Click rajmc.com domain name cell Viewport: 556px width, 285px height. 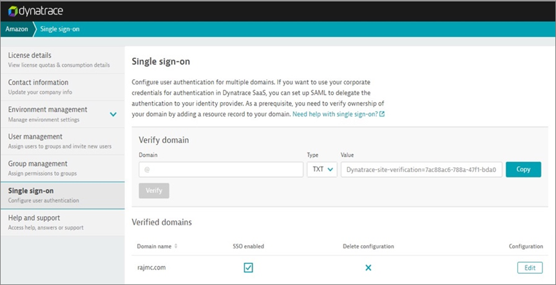(151, 268)
